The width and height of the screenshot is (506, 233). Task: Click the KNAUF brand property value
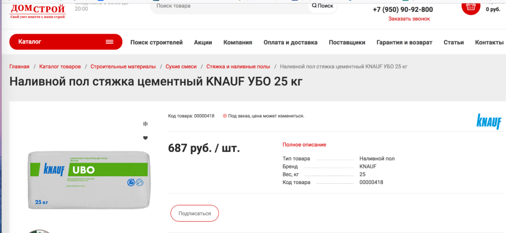[368, 167]
